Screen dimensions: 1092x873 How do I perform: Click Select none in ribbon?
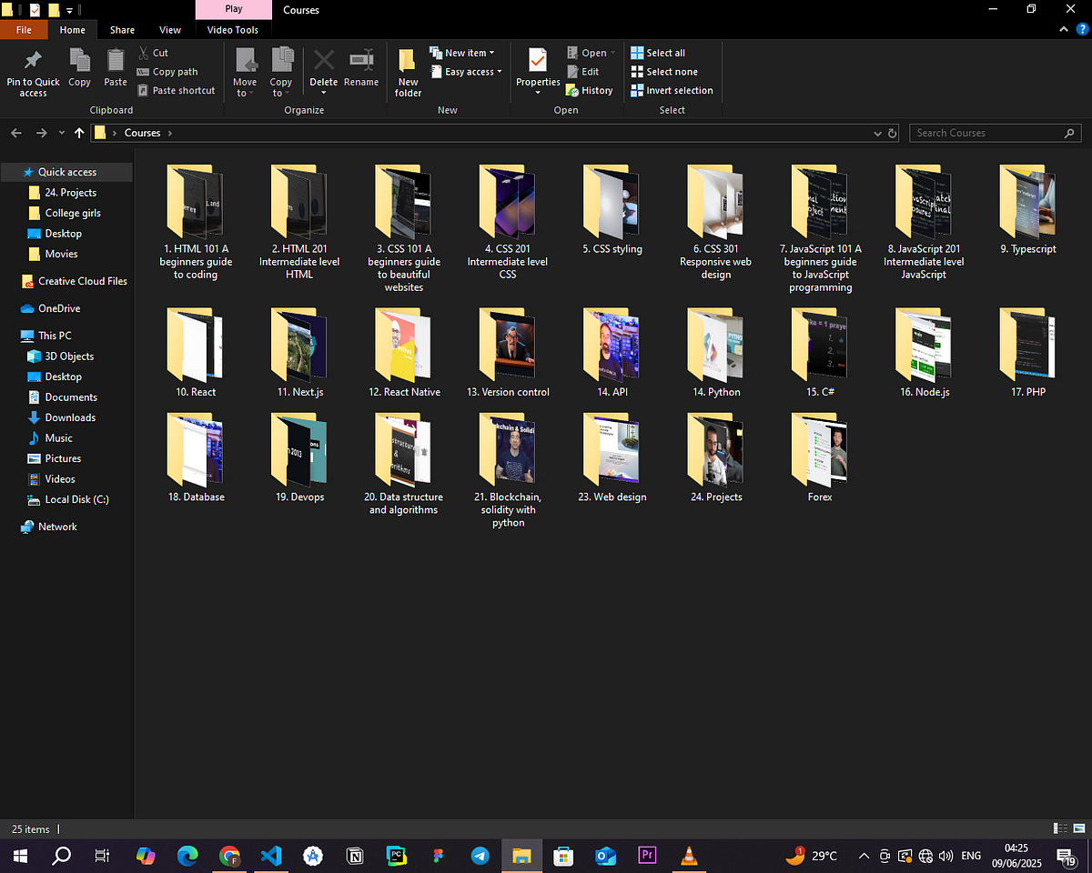tap(664, 72)
